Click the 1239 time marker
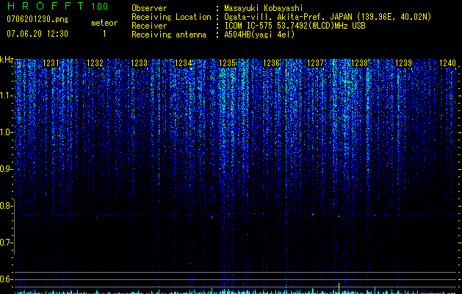 (403, 63)
